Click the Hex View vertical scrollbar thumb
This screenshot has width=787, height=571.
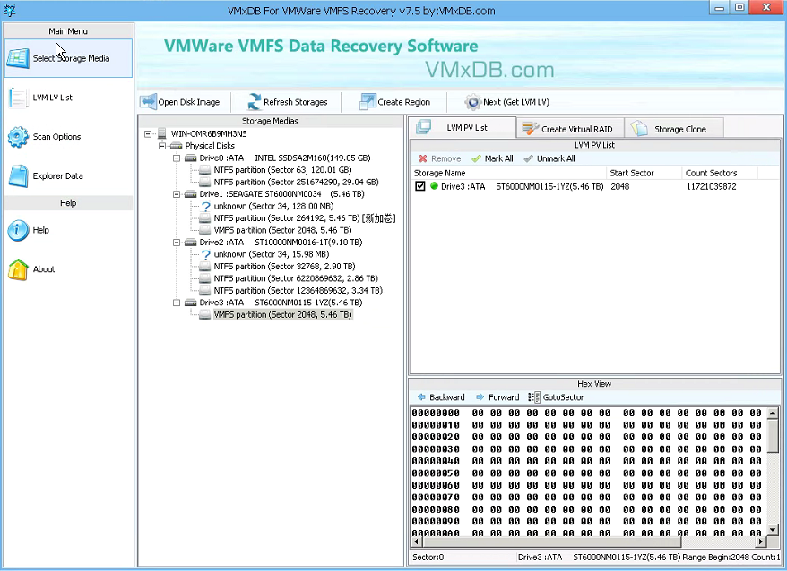coord(773,437)
